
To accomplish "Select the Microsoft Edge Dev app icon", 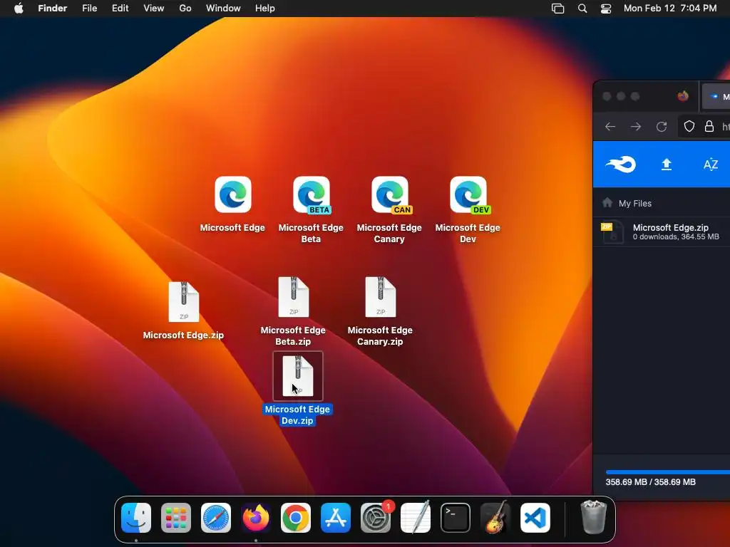I will [469, 194].
